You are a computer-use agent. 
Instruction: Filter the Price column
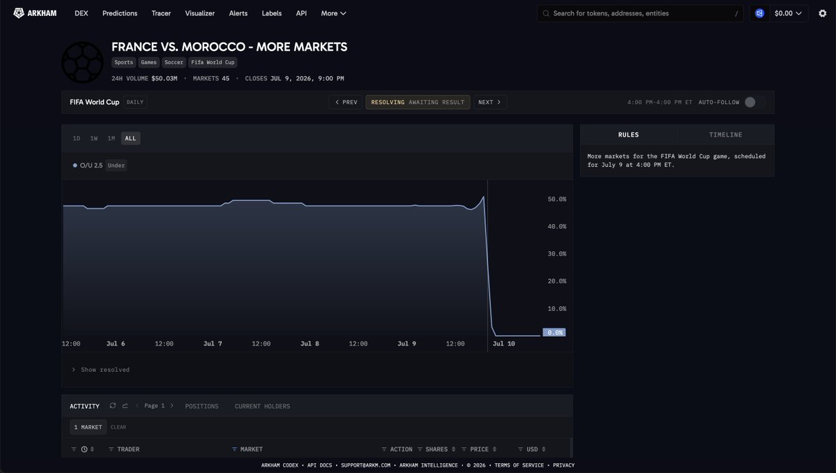(x=464, y=449)
